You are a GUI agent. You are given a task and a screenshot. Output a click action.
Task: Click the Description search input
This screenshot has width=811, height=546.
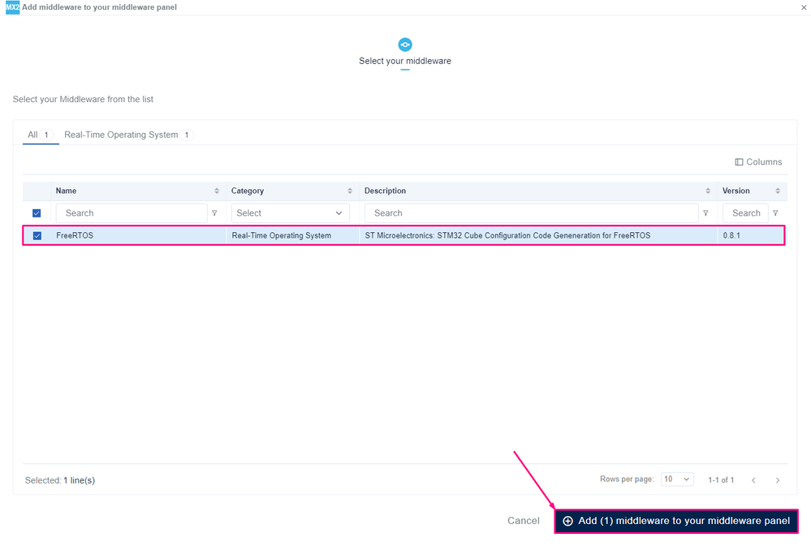531,213
